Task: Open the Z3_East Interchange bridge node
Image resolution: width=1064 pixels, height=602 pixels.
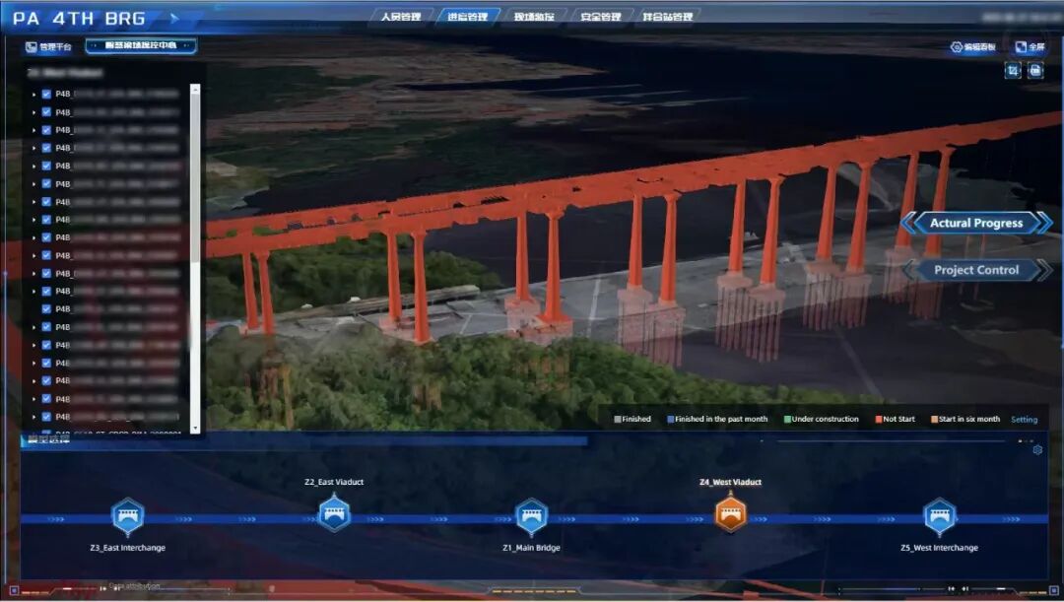Action: (x=127, y=516)
